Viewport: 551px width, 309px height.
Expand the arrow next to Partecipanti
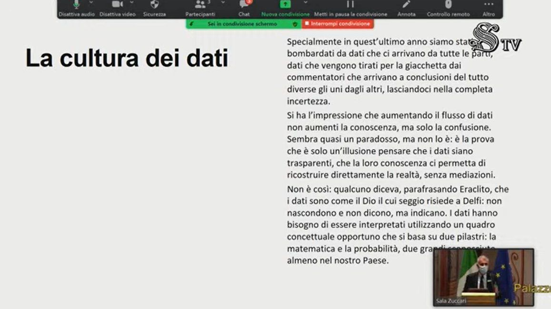[x=223, y=2]
